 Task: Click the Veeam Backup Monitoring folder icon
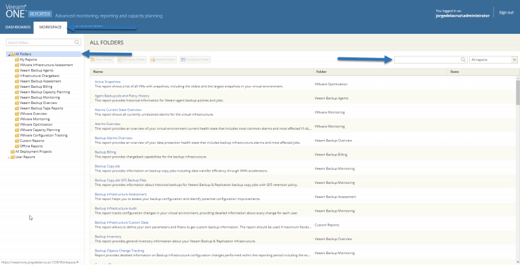click(16, 97)
